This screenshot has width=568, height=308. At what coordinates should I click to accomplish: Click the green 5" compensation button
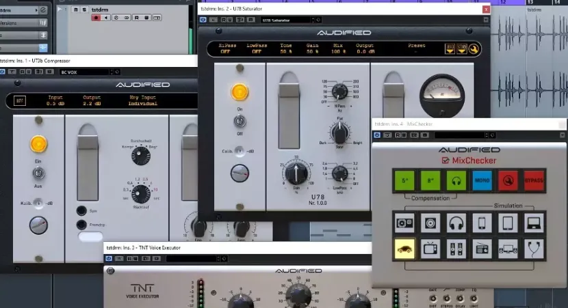[404, 180]
